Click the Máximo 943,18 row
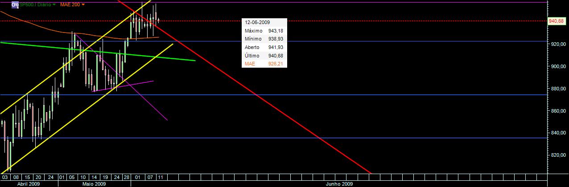Screen dimensions: 569x187 click(264, 31)
